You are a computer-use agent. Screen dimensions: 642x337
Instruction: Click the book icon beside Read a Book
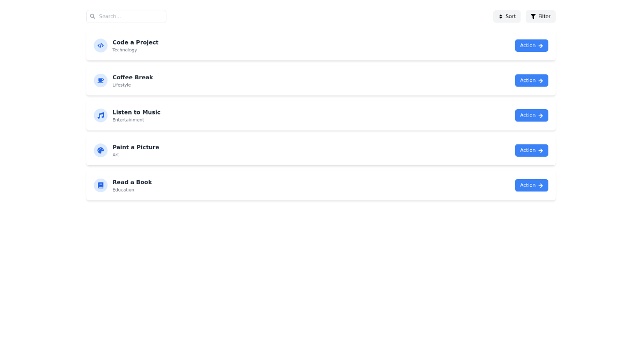pos(101,185)
